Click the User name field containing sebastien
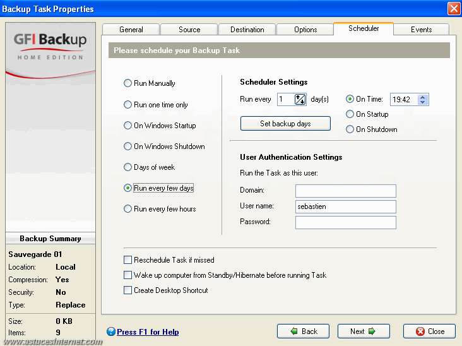Viewport: 462px width, 346px height. [346, 206]
